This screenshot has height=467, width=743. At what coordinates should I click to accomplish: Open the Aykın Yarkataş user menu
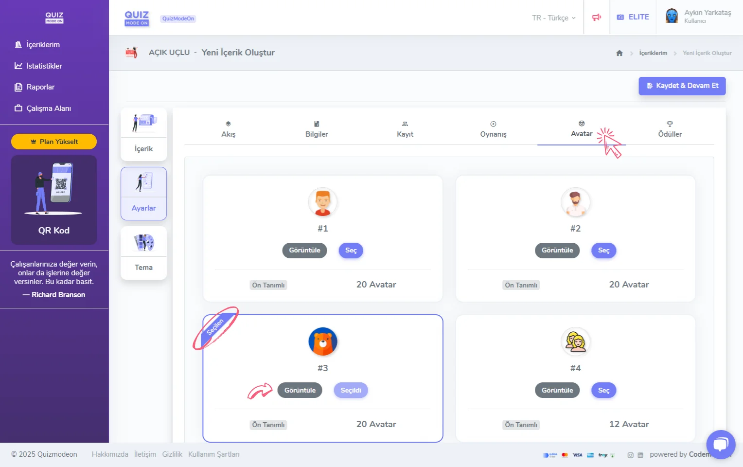tap(707, 16)
